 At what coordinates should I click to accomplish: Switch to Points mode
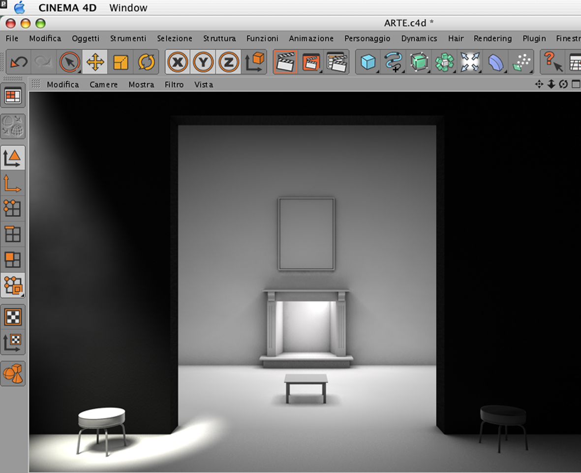pyautogui.click(x=13, y=209)
